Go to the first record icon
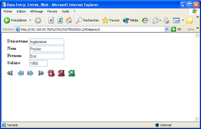 (x=10, y=73)
